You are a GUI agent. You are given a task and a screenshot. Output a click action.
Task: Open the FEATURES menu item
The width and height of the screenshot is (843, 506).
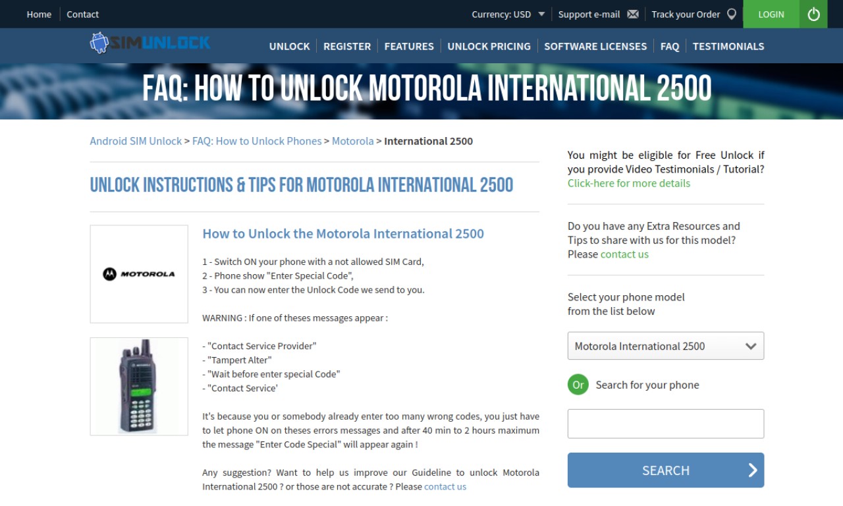[x=409, y=46]
